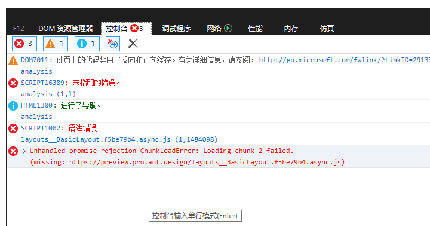
Task: Select the Loading chunk 2 failed text
Action: [248, 151]
